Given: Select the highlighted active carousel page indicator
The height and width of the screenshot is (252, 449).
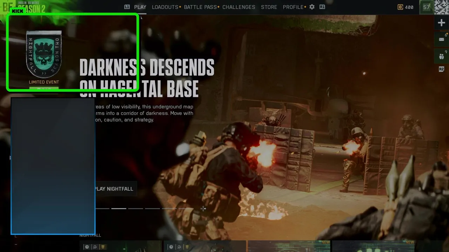Looking at the screenshot, I should (x=119, y=209).
